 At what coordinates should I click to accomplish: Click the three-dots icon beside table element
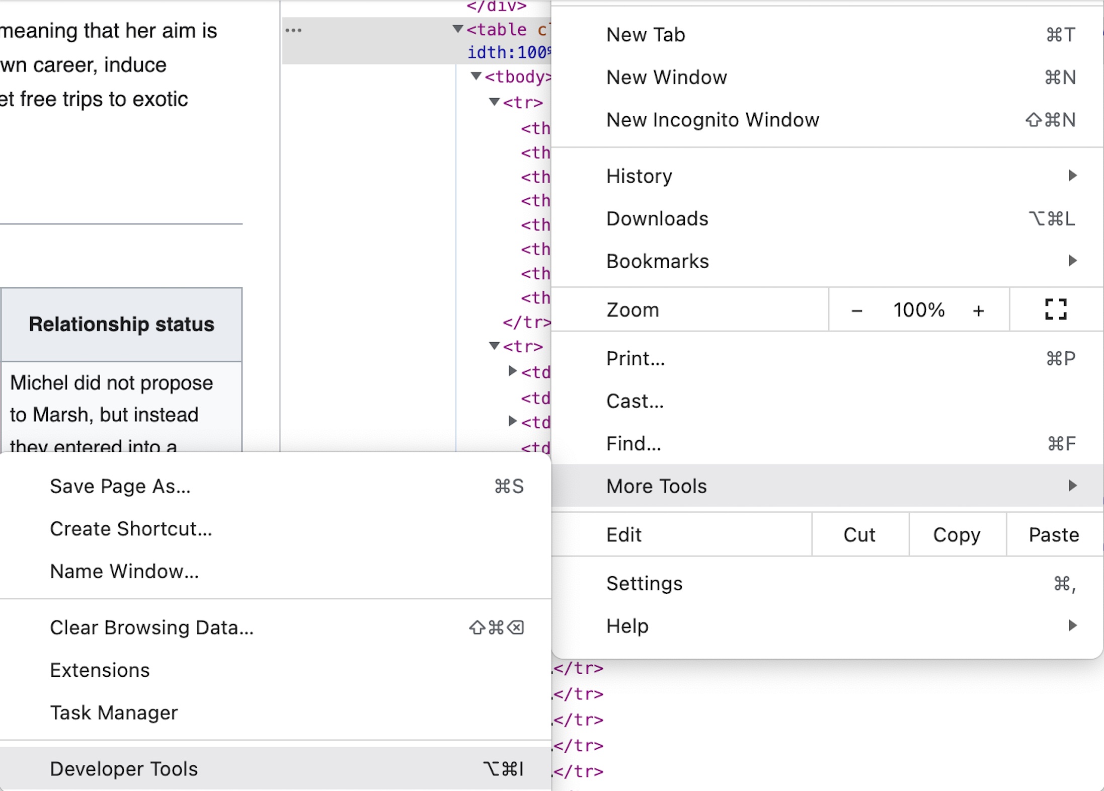click(x=293, y=30)
